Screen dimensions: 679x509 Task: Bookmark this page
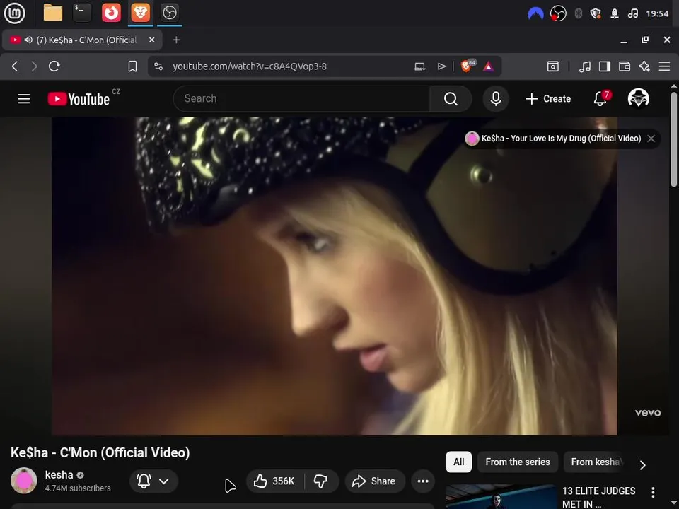(x=132, y=66)
